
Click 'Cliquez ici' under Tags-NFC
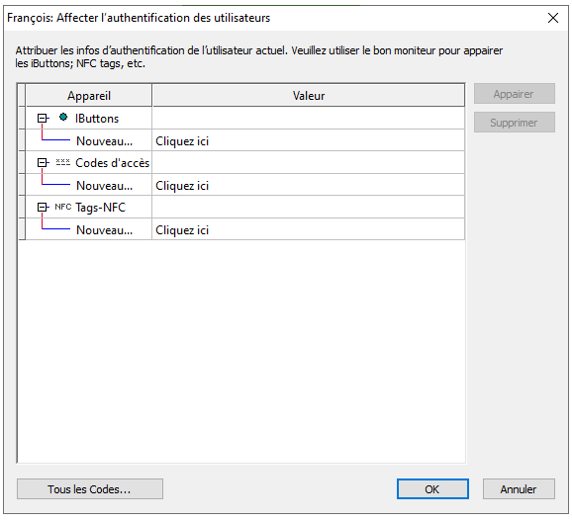182,230
